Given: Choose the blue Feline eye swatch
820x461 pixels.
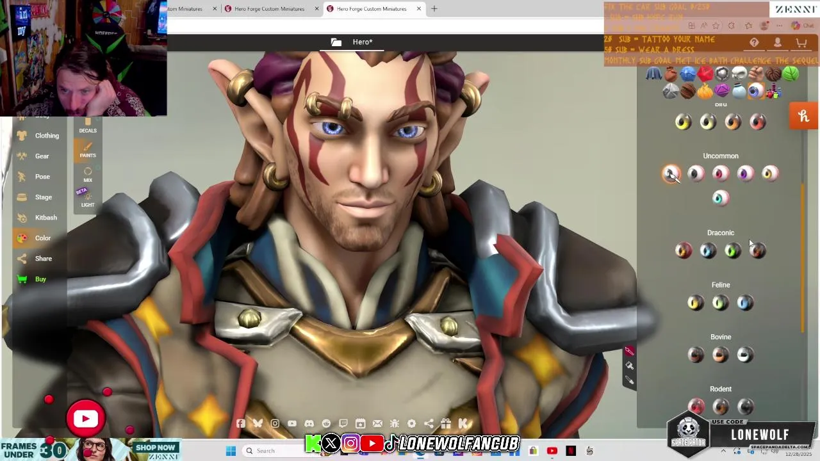Looking at the screenshot, I should 745,303.
